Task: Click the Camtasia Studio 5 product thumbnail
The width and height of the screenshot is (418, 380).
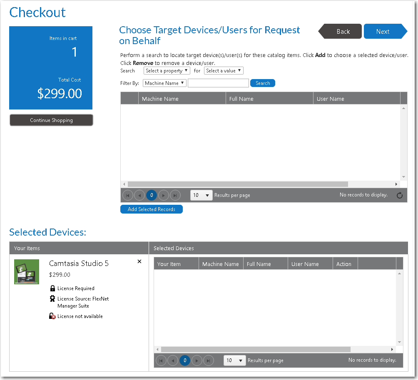Action: 27,272
